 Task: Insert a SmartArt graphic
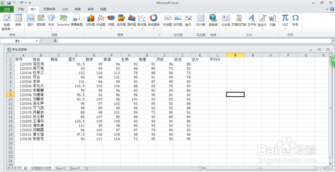63,20
